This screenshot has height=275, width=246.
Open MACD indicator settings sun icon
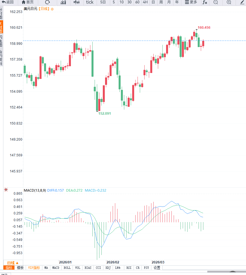click(6, 190)
